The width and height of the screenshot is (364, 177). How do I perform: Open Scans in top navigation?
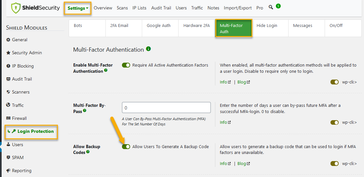coord(122,8)
